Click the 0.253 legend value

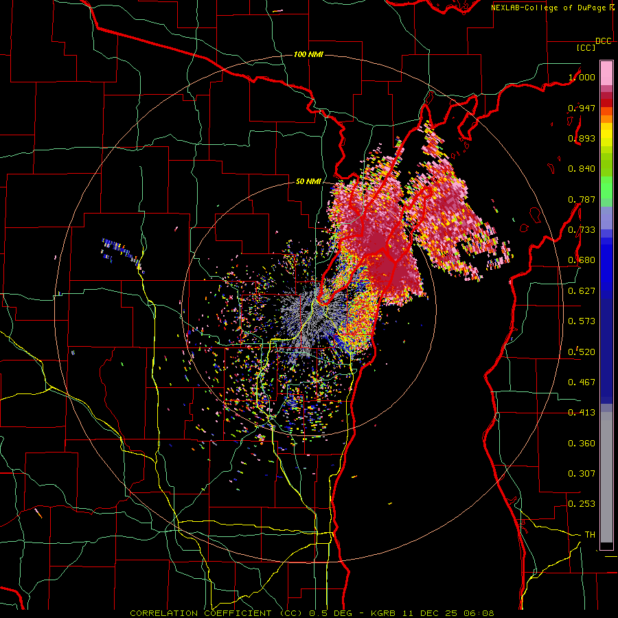pos(582,504)
